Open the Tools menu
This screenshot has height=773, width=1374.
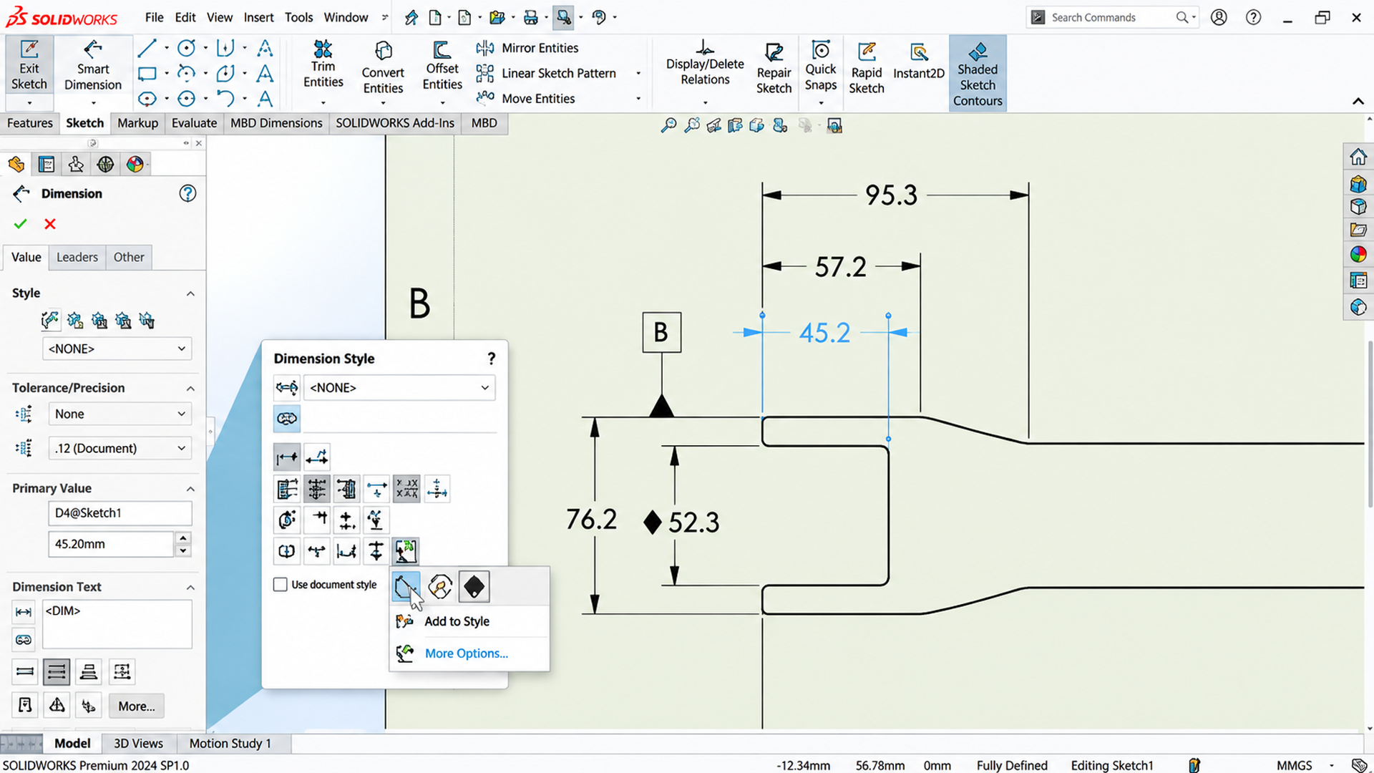298,17
